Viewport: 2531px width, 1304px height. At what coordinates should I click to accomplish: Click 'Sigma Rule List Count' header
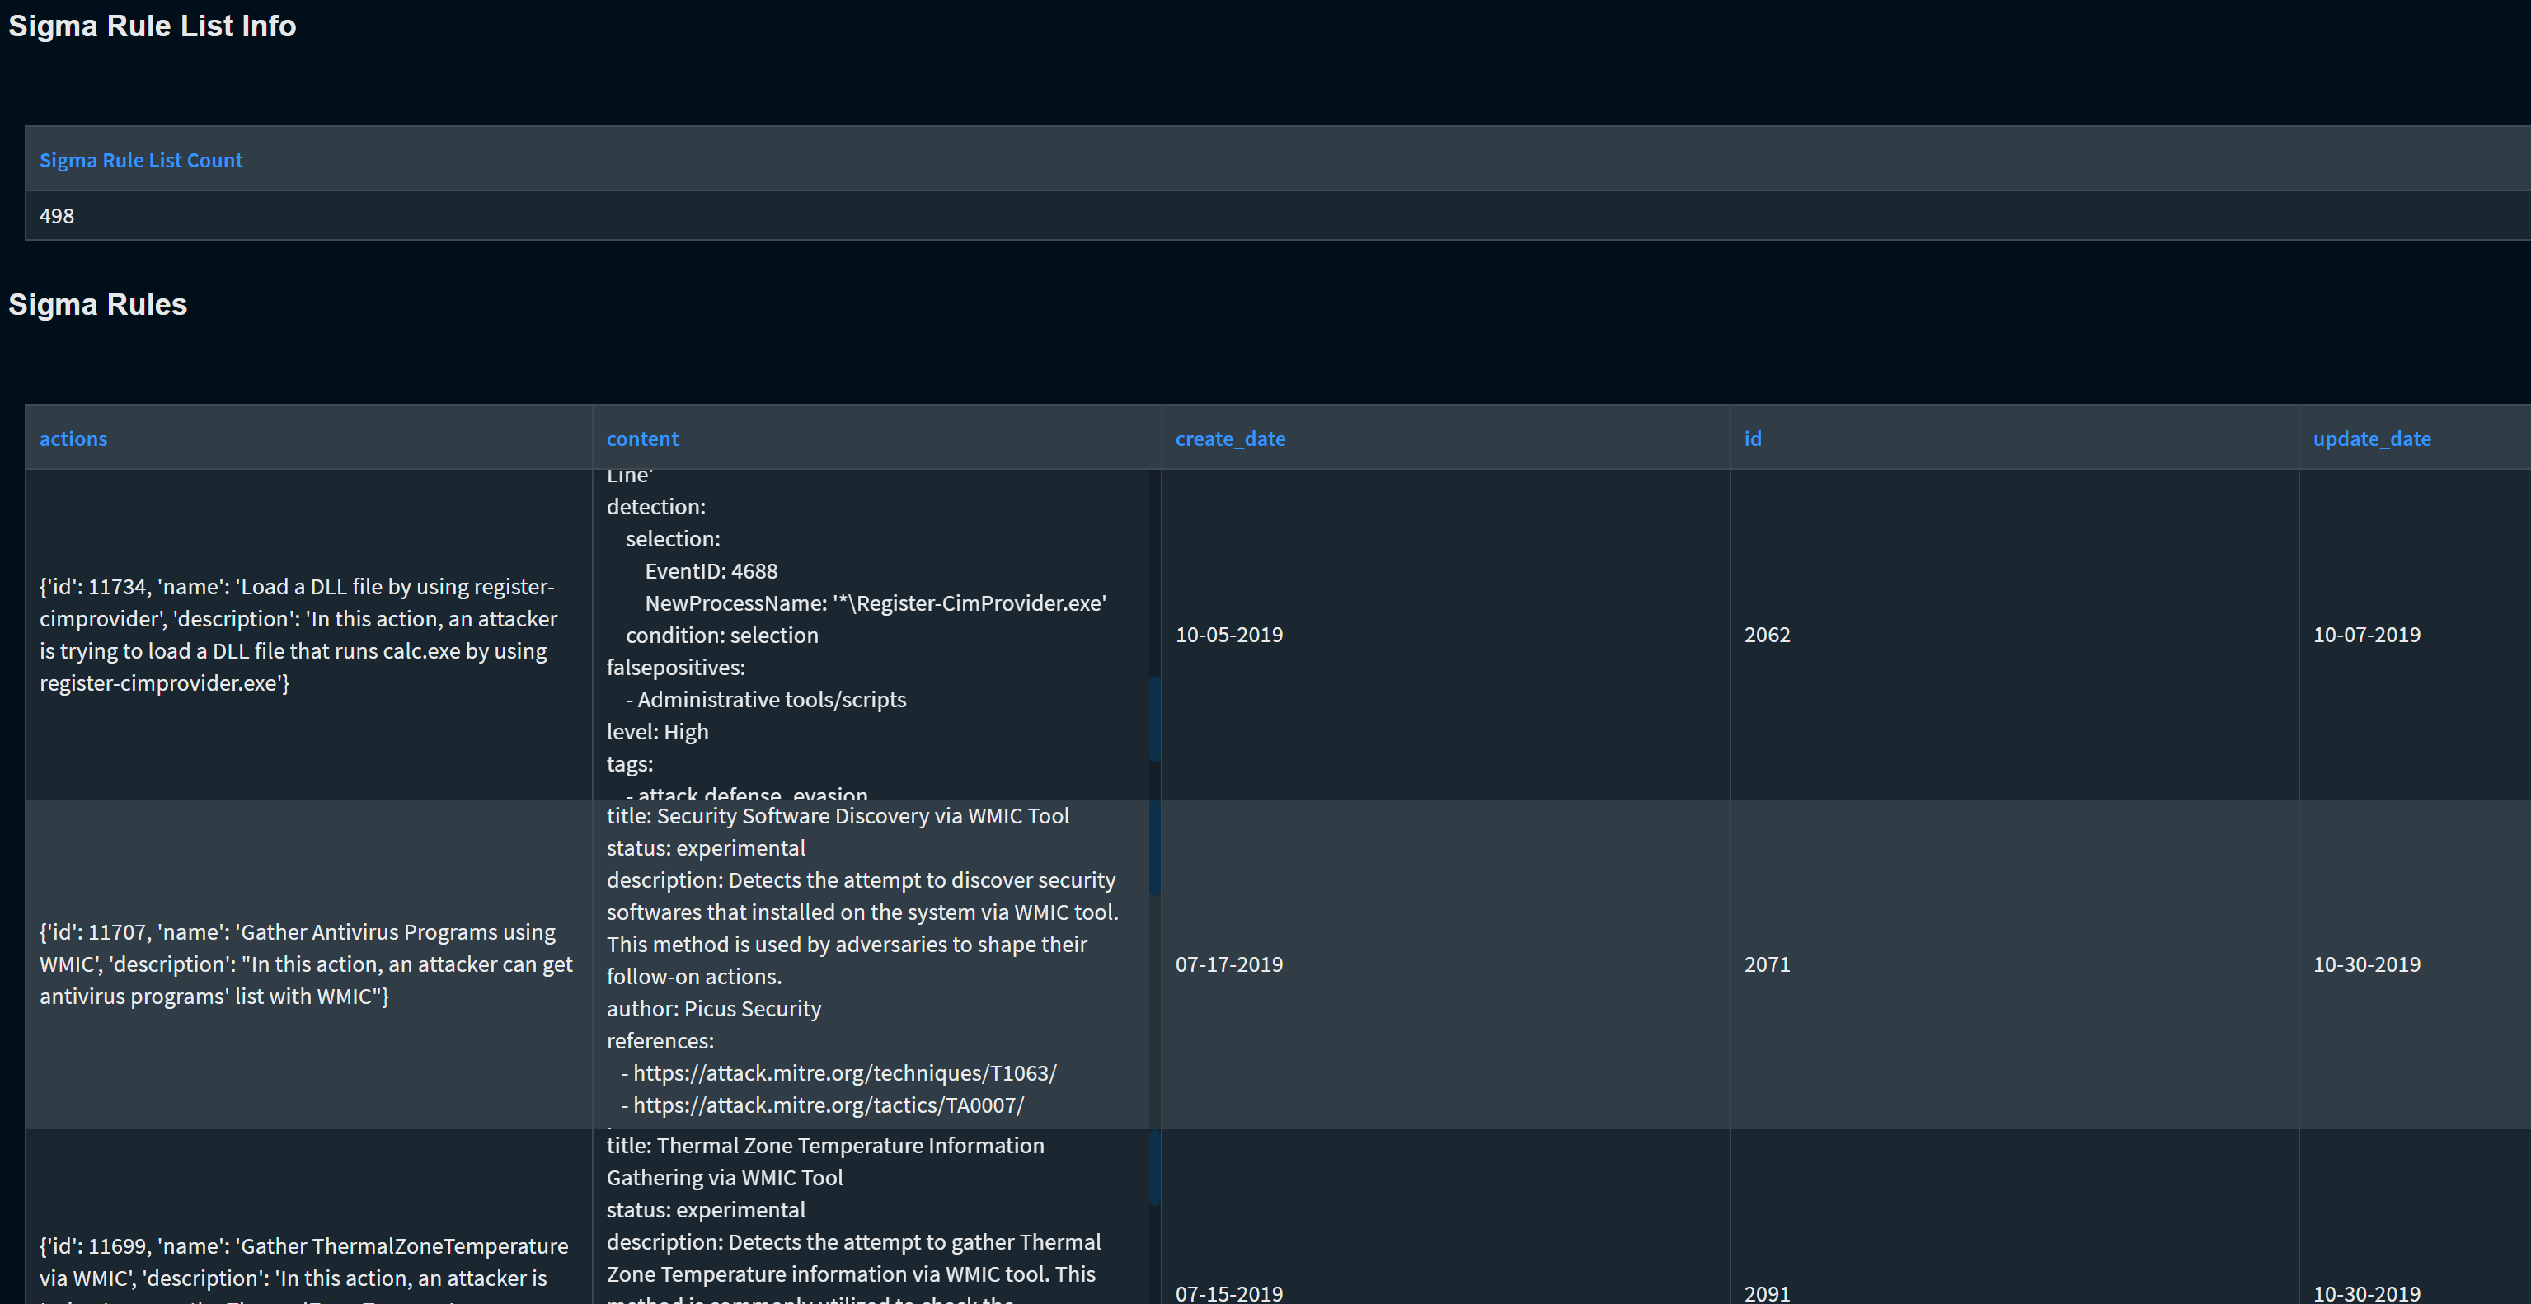coord(140,160)
